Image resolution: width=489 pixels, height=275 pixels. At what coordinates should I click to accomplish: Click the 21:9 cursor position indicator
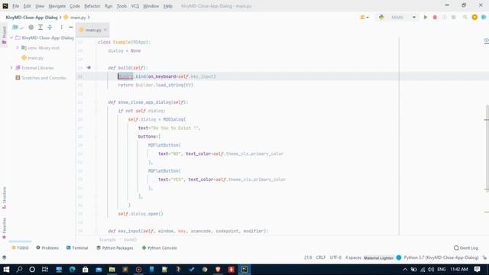point(308,257)
